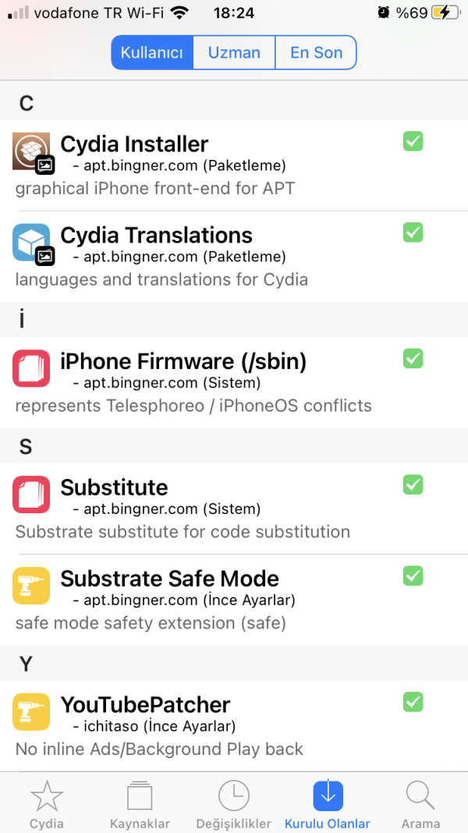Select the Kullanıcı segment

(x=152, y=53)
